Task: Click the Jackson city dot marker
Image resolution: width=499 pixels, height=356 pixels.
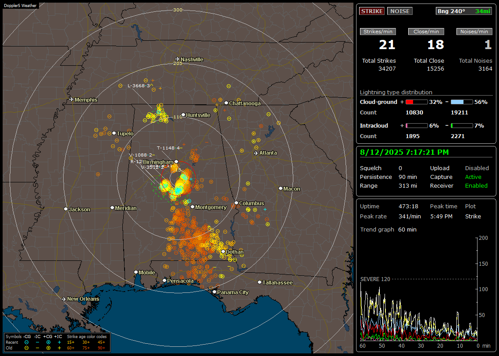Action: tap(66, 209)
